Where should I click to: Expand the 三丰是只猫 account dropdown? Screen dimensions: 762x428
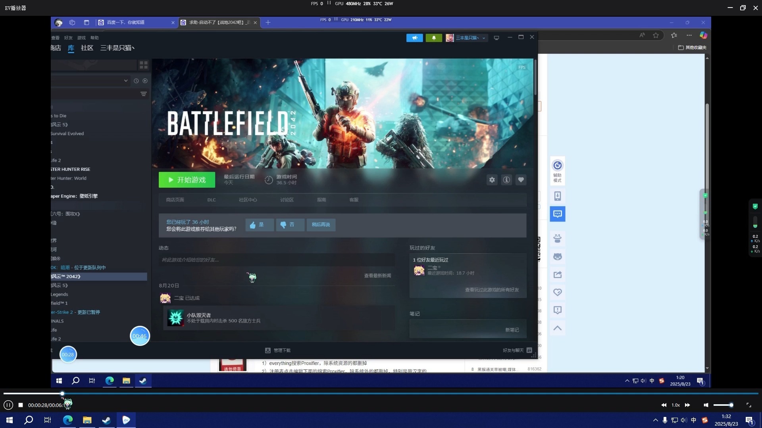(466, 38)
